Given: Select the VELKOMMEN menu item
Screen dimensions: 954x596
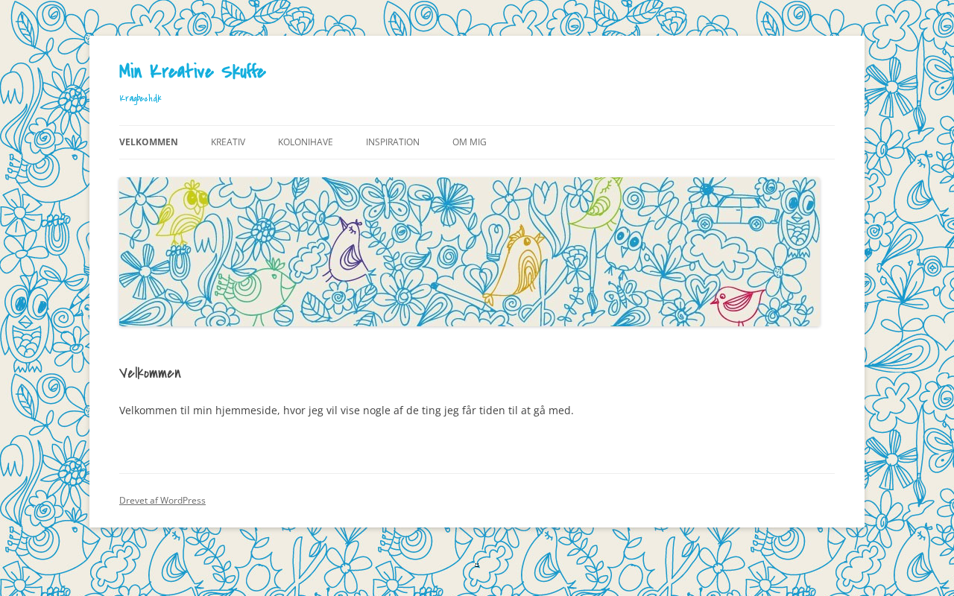Looking at the screenshot, I should pyautogui.click(x=148, y=142).
